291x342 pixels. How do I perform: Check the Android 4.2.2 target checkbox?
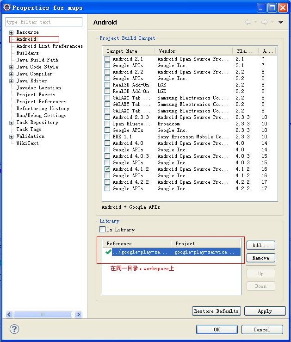(x=107, y=182)
